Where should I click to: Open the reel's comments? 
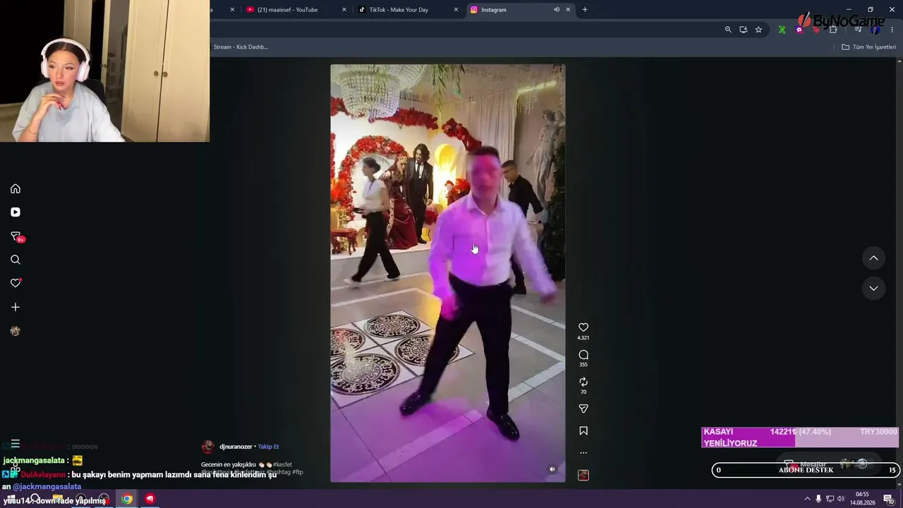[583, 355]
